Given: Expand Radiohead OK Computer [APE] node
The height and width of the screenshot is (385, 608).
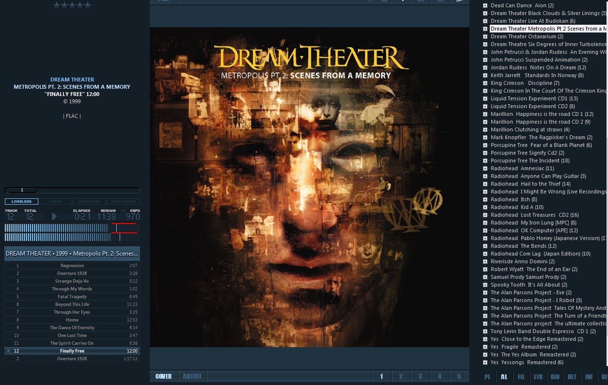Looking at the screenshot, I should coord(485,230).
